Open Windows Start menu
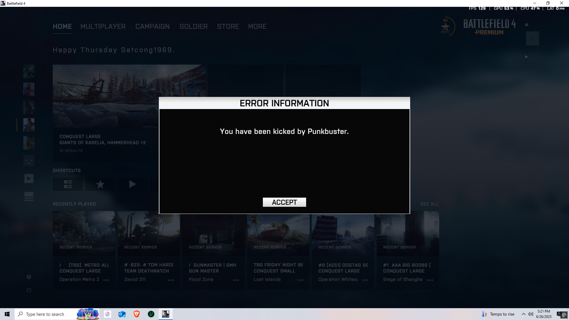 (7, 314)
